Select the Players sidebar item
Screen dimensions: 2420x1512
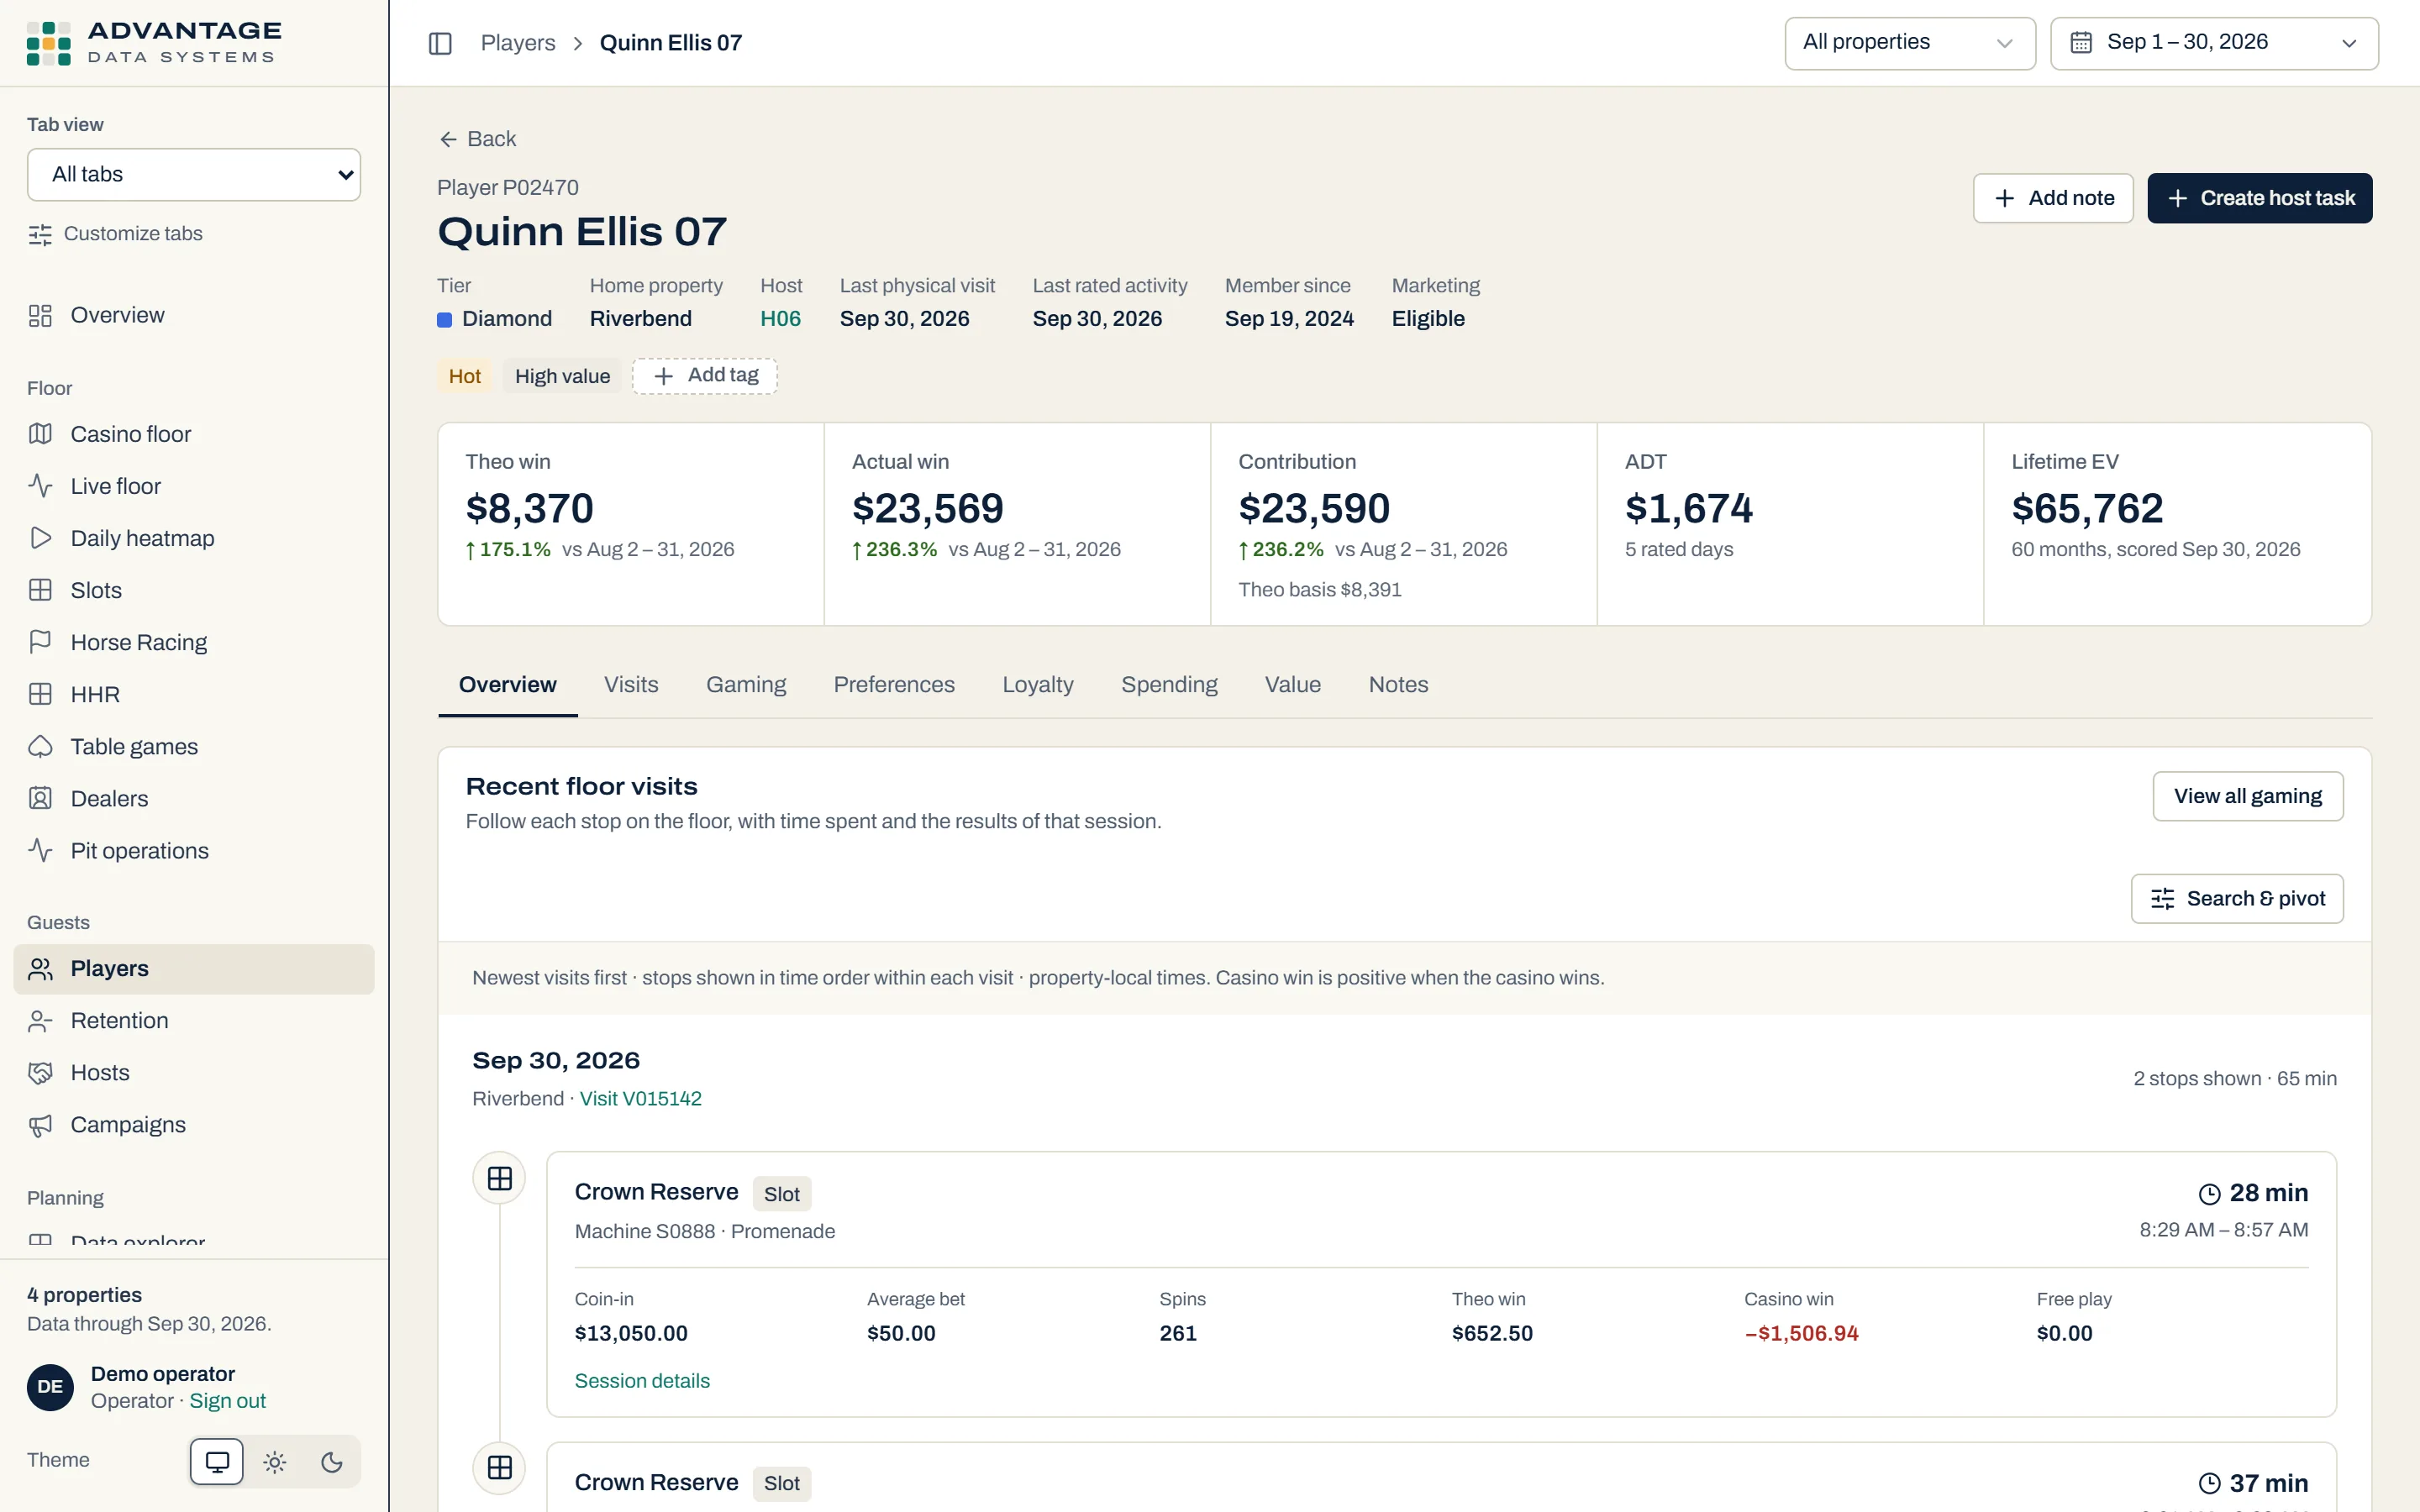click(194, 968)
